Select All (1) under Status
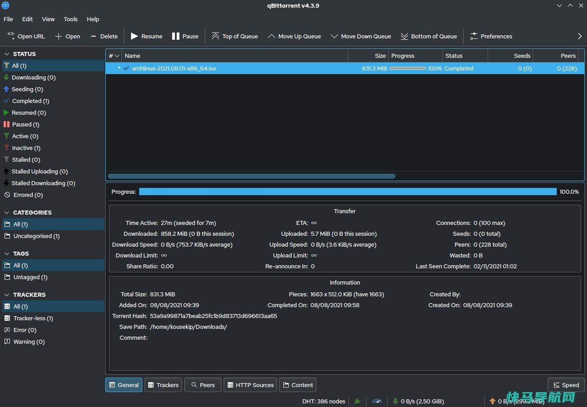Screen dimensions: 587x407 53,65
